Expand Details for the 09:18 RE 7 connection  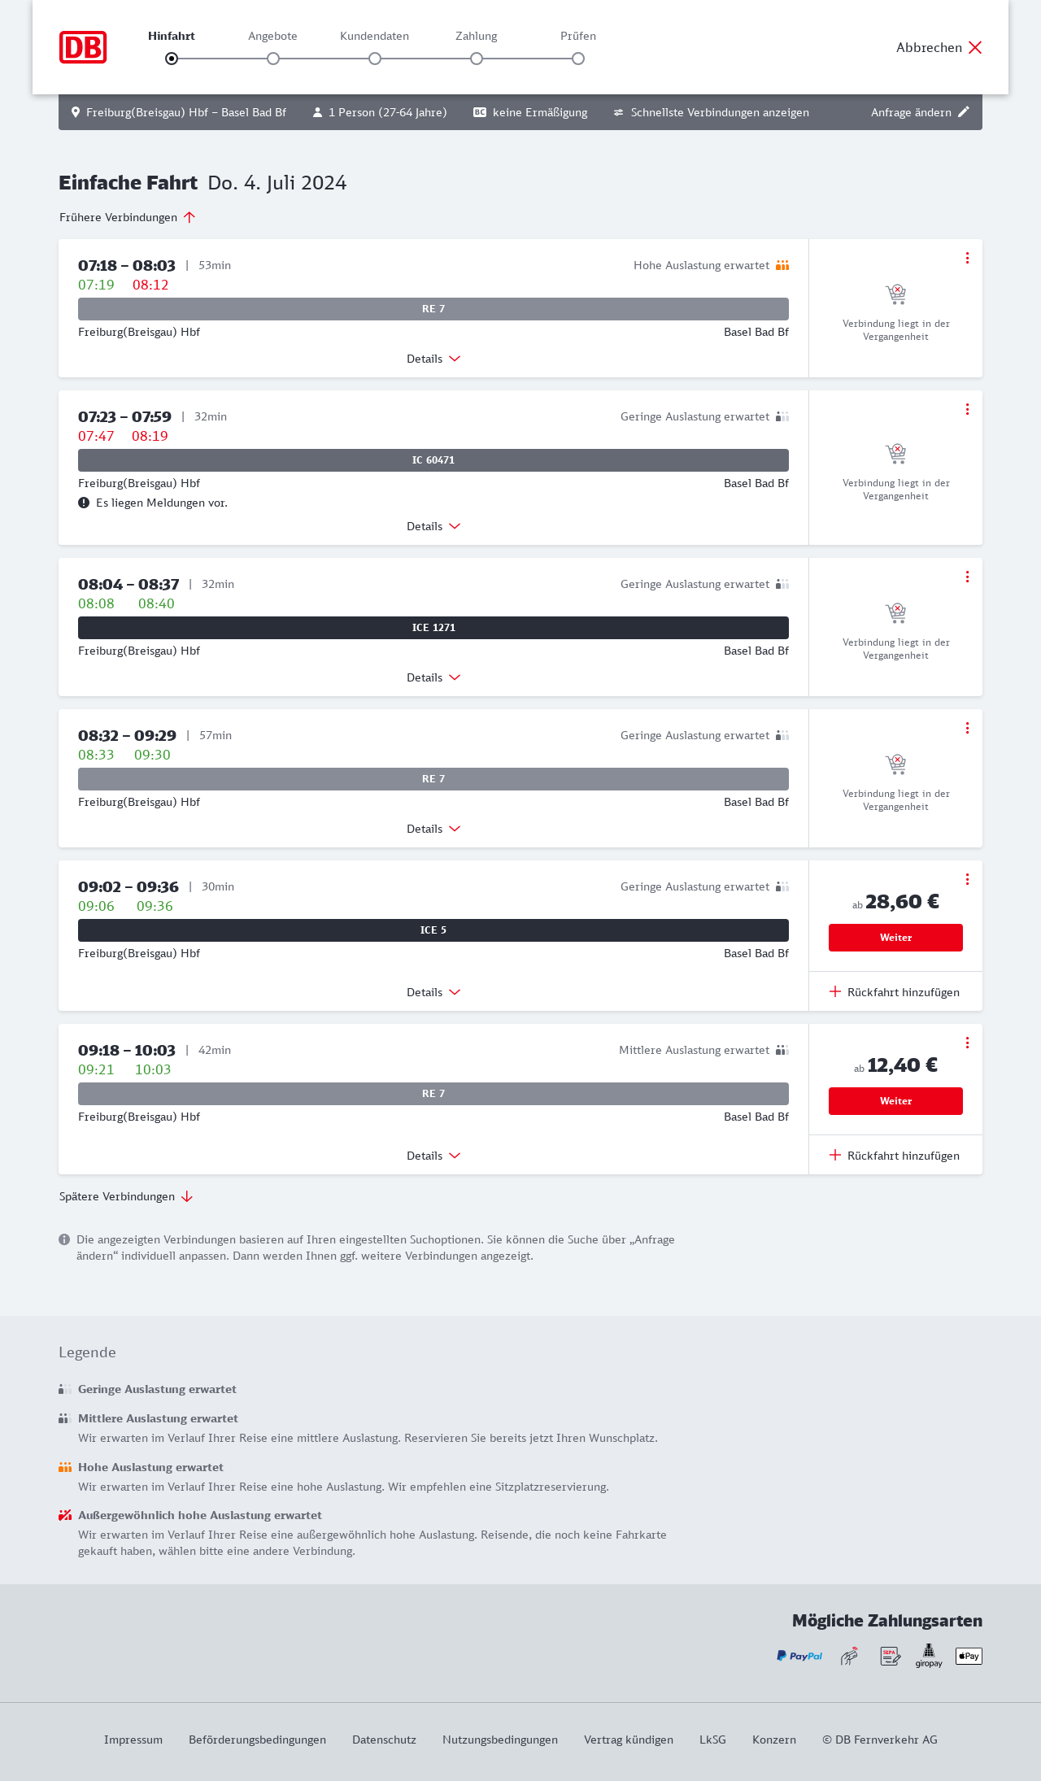(x=433, y=1156)
